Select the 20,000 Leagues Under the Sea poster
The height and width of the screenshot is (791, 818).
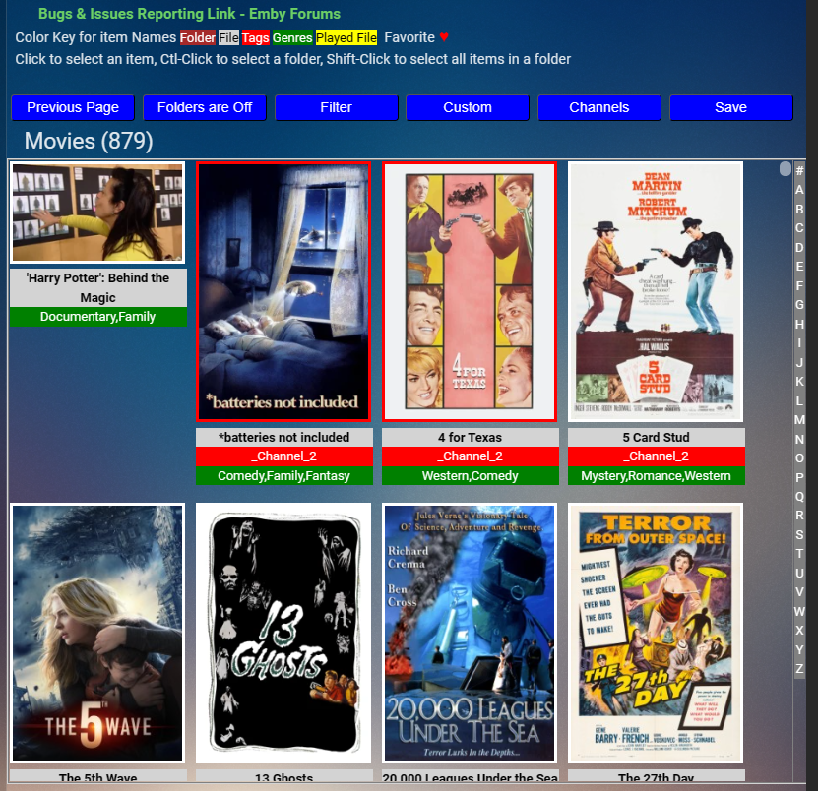tap(470, 633)
